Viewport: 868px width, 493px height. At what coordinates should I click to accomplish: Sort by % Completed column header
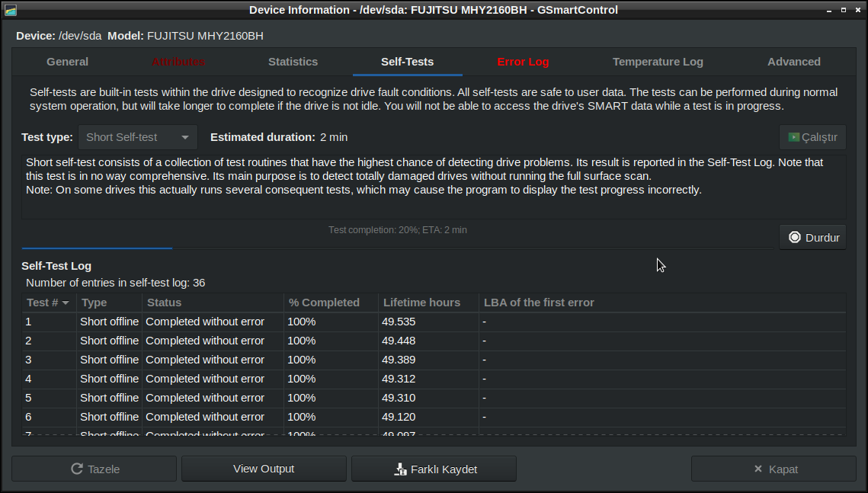[331, 303]
